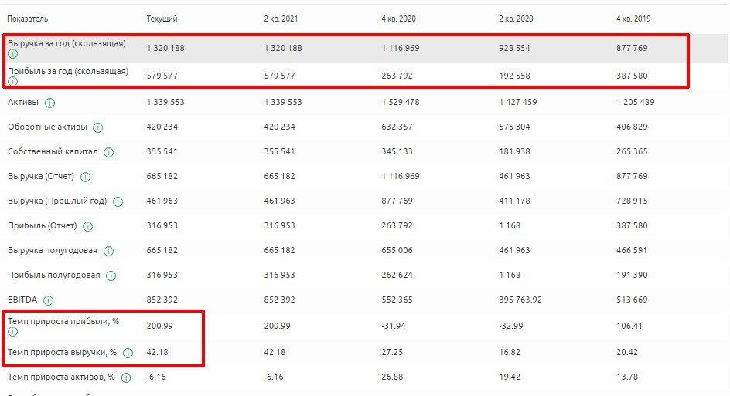Viewport: 730px width, 396px height.
Task: Open info icon for Темп прироста выручки
Action: tap(128, 353)
